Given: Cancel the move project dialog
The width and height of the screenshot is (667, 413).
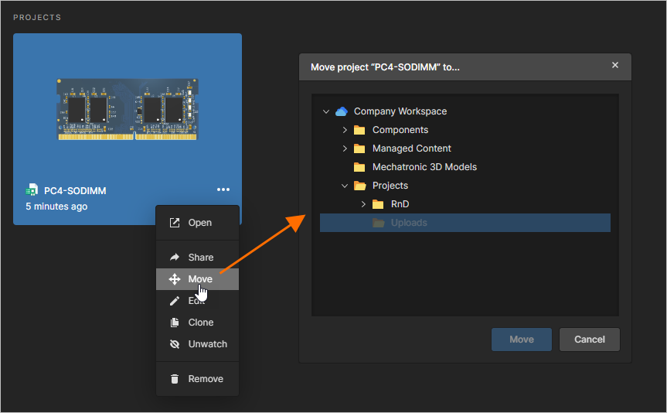Looking at the screenshot, I should point(589,340).
